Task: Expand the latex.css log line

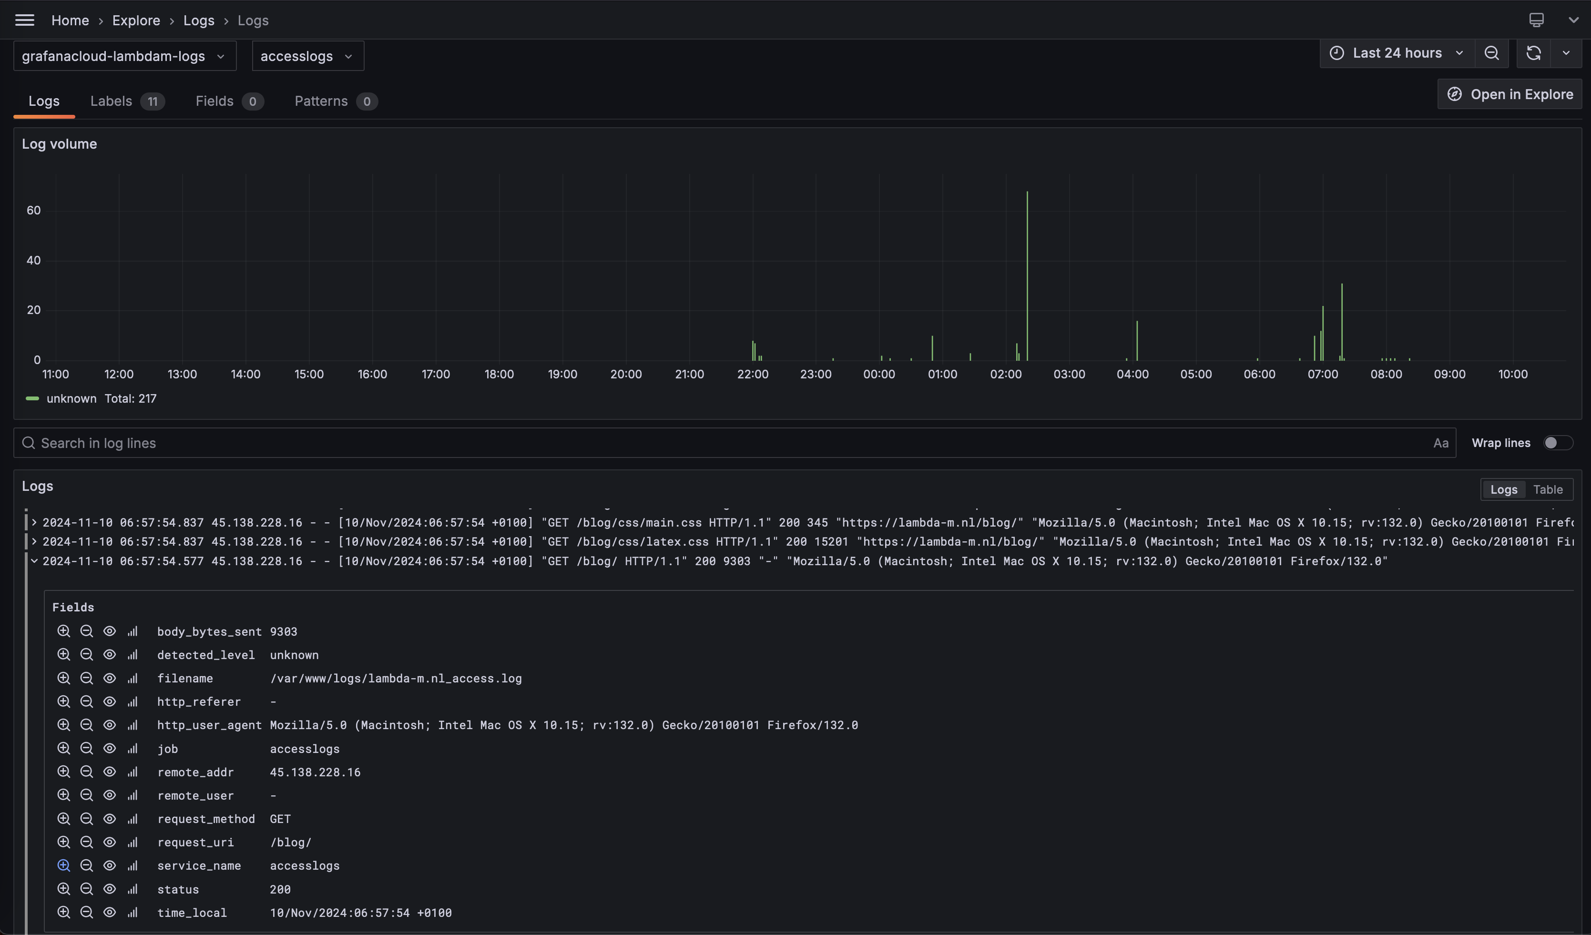Action: (34, 542)
